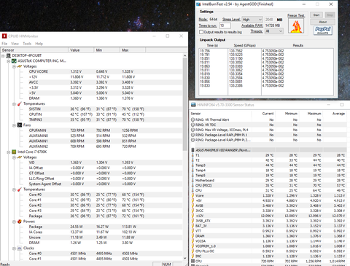Click the PayPal Donate icon
The image size is (350, 266).
point(323,31)
